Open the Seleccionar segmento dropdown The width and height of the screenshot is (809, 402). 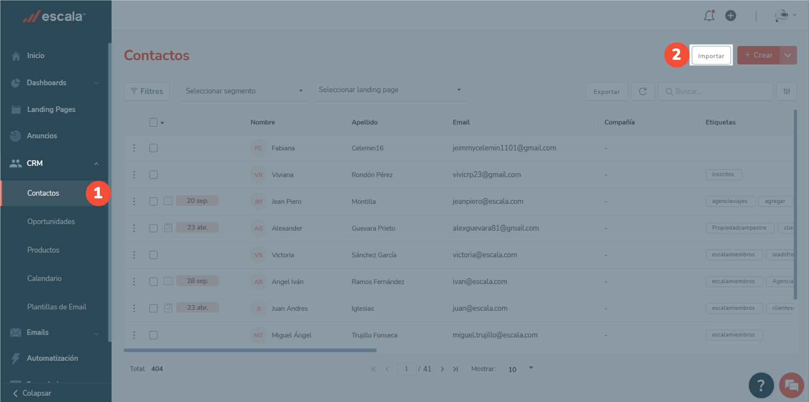click(244, 91)
